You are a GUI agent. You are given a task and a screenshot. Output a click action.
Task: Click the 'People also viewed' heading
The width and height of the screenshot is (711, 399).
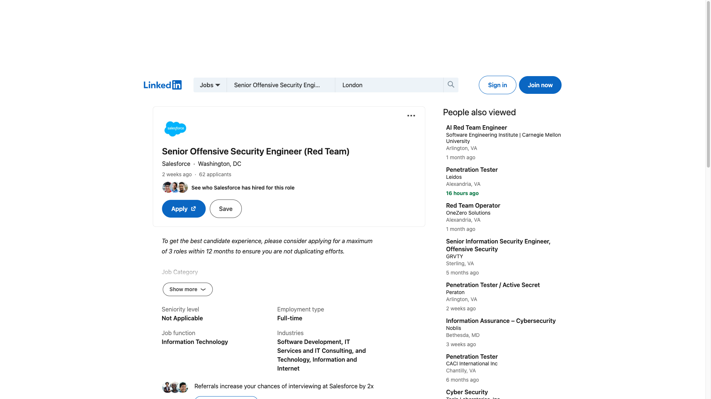[479, 112]
